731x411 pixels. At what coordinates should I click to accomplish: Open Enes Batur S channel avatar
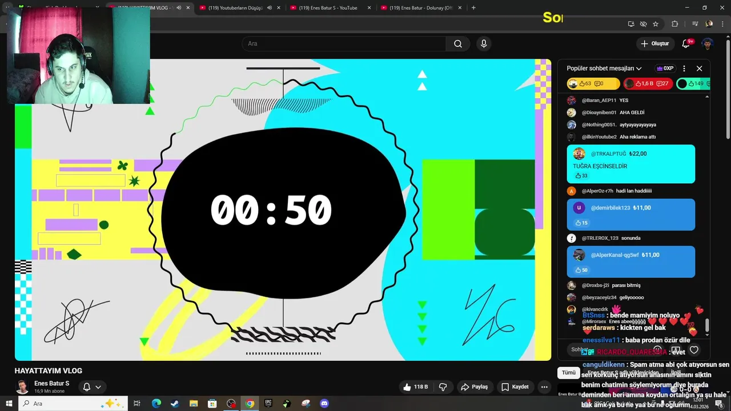[x=22, y=387]
